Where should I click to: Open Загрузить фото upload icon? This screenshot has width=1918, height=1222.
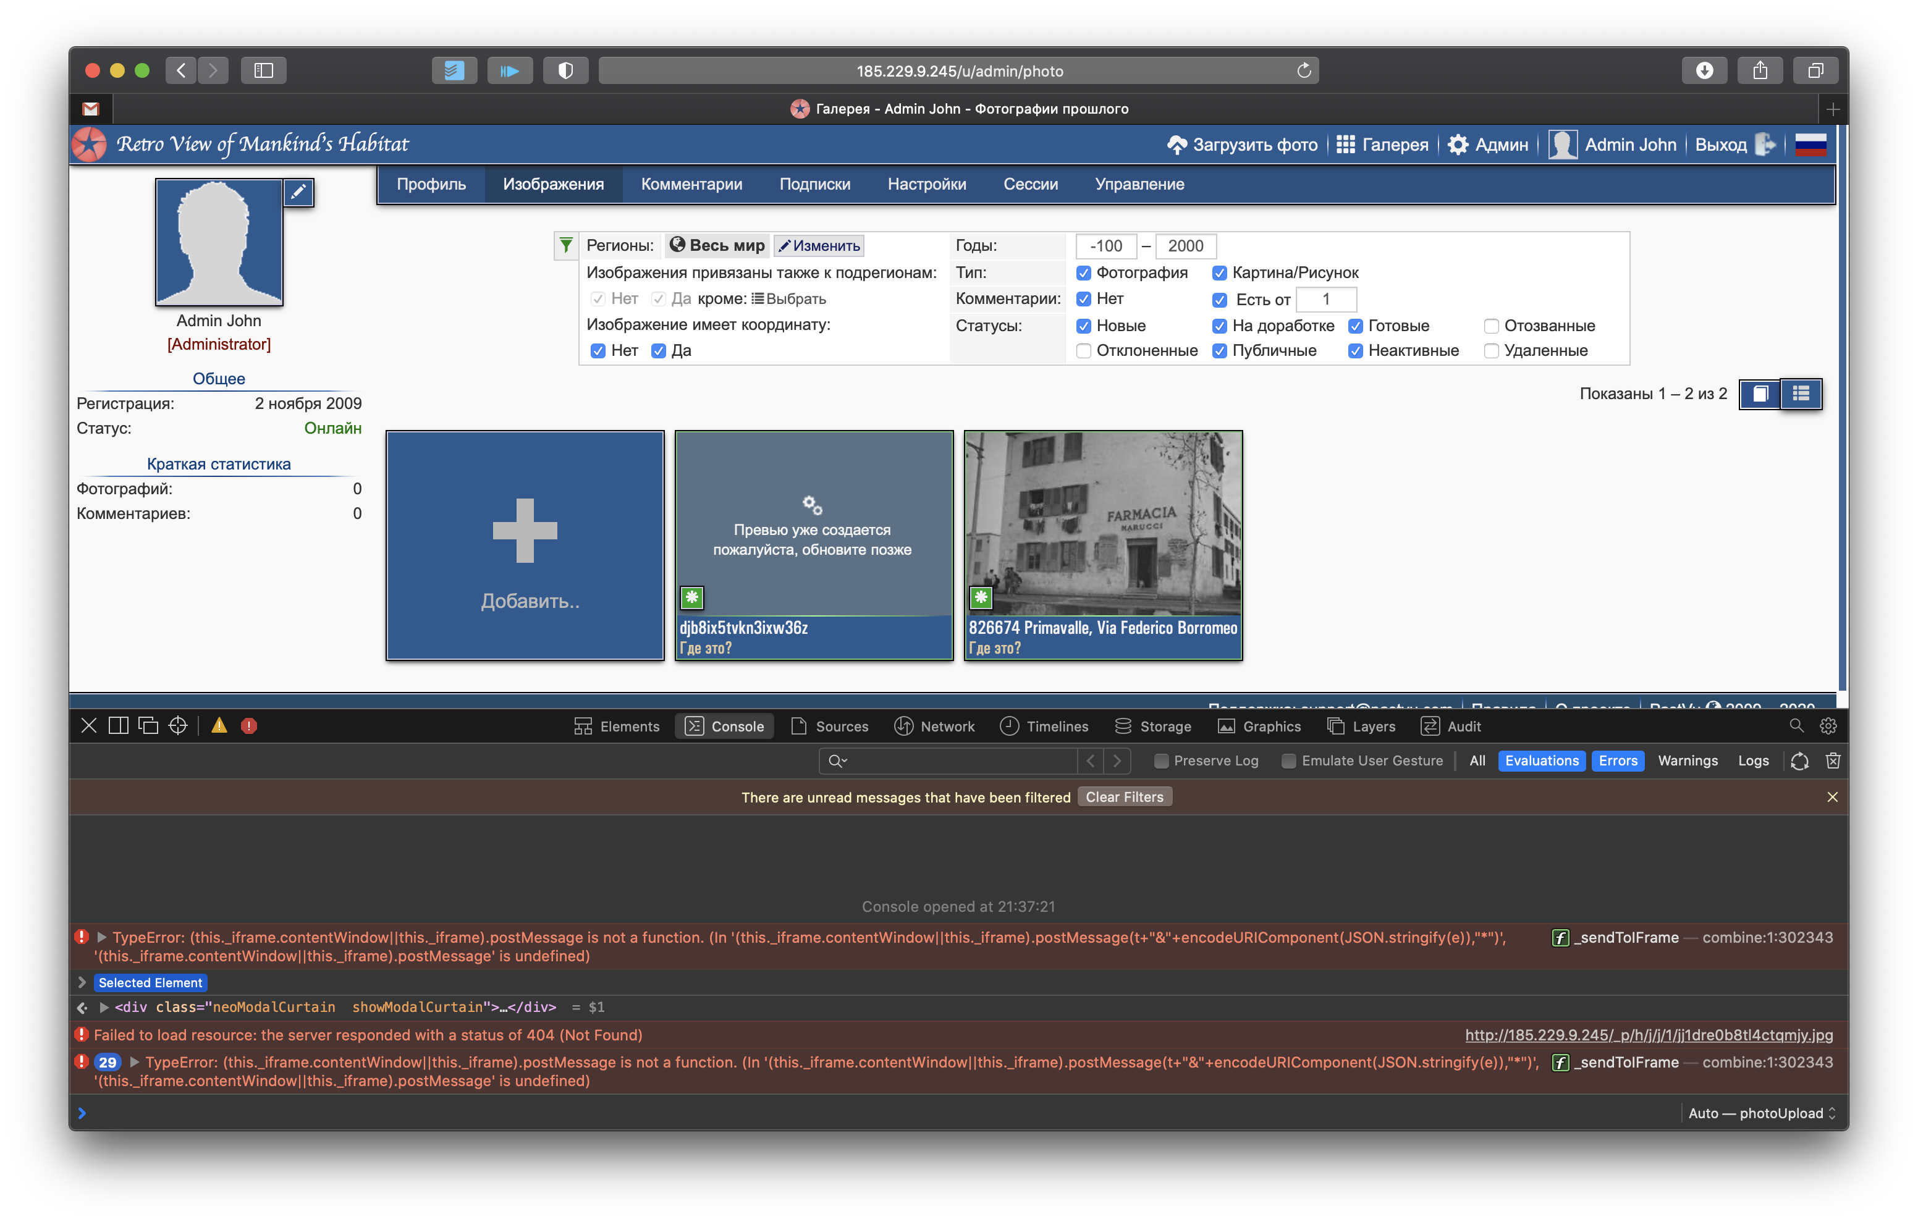tap(1178, 144)
